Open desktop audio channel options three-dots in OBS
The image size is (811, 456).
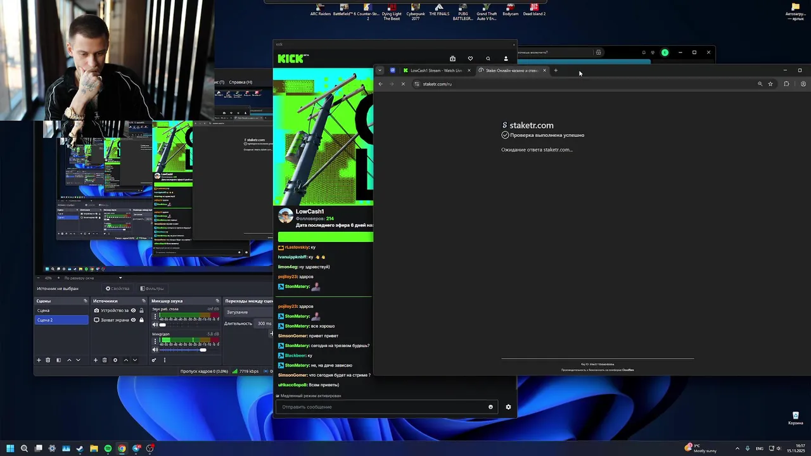[x=155, y=315]
